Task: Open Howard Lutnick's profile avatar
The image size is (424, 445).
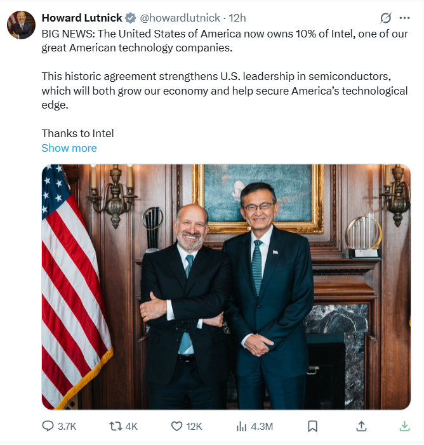Action: tap(22, 25)
